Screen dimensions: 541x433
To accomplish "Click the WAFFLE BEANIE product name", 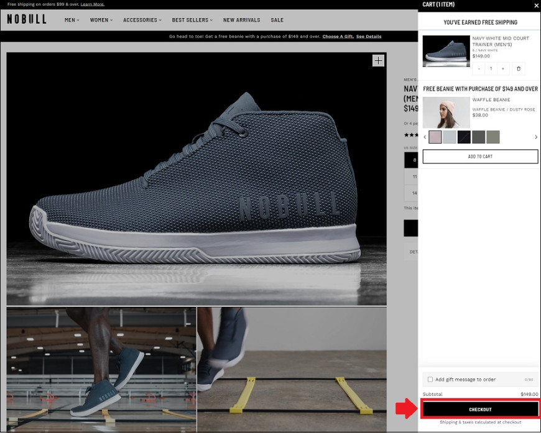I will point(491,100).
